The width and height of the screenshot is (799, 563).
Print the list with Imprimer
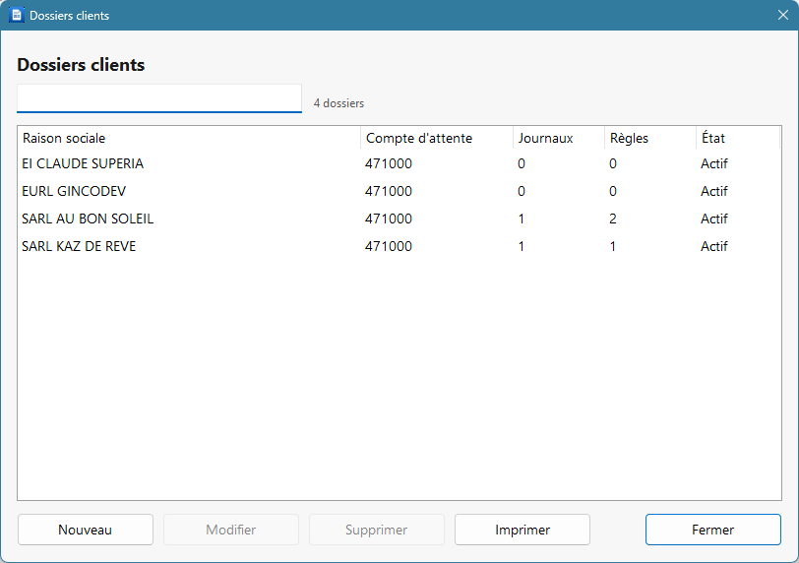click(x=522, y=530)
